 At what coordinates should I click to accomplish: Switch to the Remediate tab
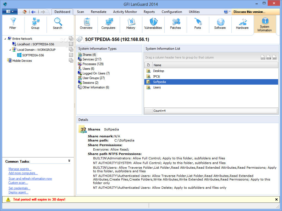point(99,12)
